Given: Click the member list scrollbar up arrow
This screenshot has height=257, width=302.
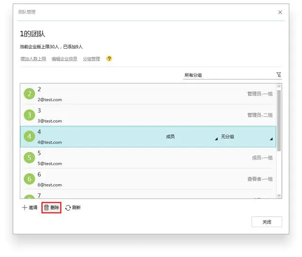Looking at the screenshot, I should coord(279,86).
